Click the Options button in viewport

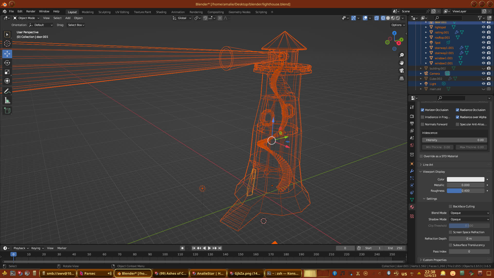[398, 25]
